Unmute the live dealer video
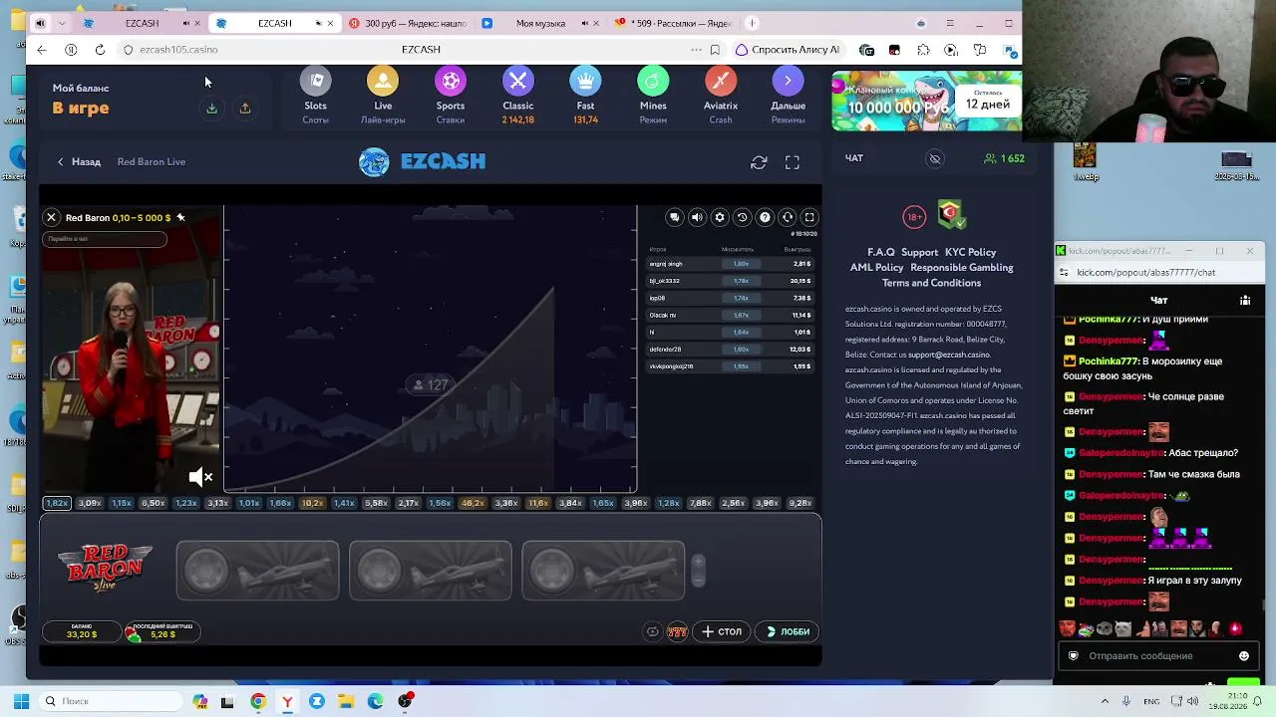The height and width of the screenshot is (717, 1276). (200, 477)
